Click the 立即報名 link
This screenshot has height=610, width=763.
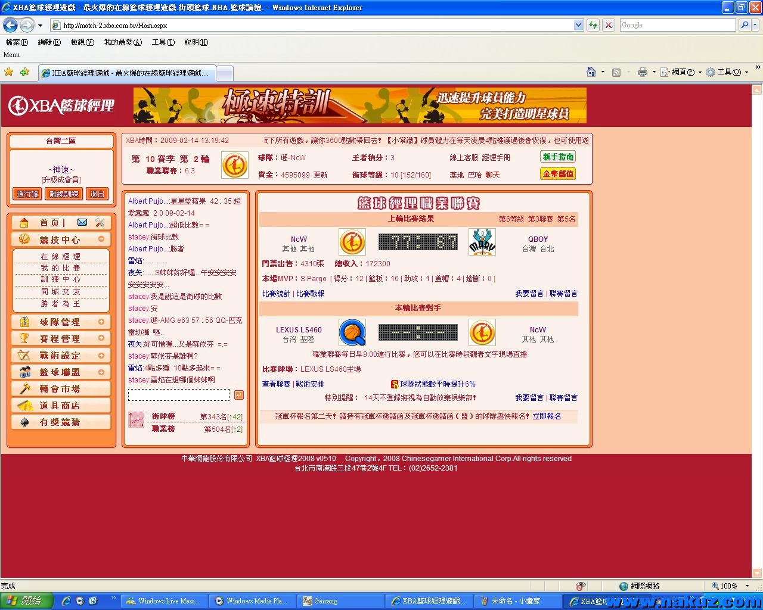[547, 416]
